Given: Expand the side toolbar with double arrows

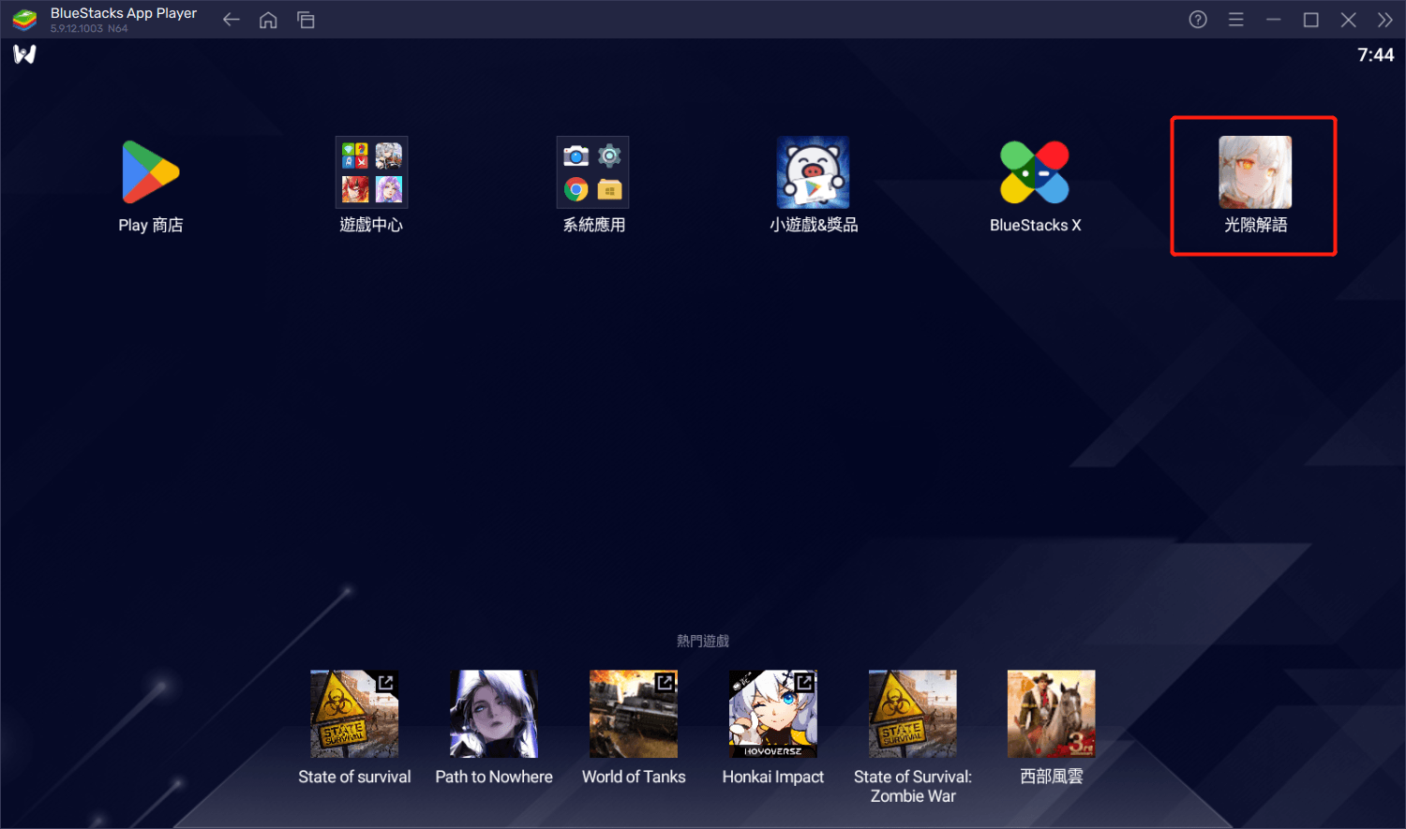Looking at the screenshot, I should click(1385, 20).
